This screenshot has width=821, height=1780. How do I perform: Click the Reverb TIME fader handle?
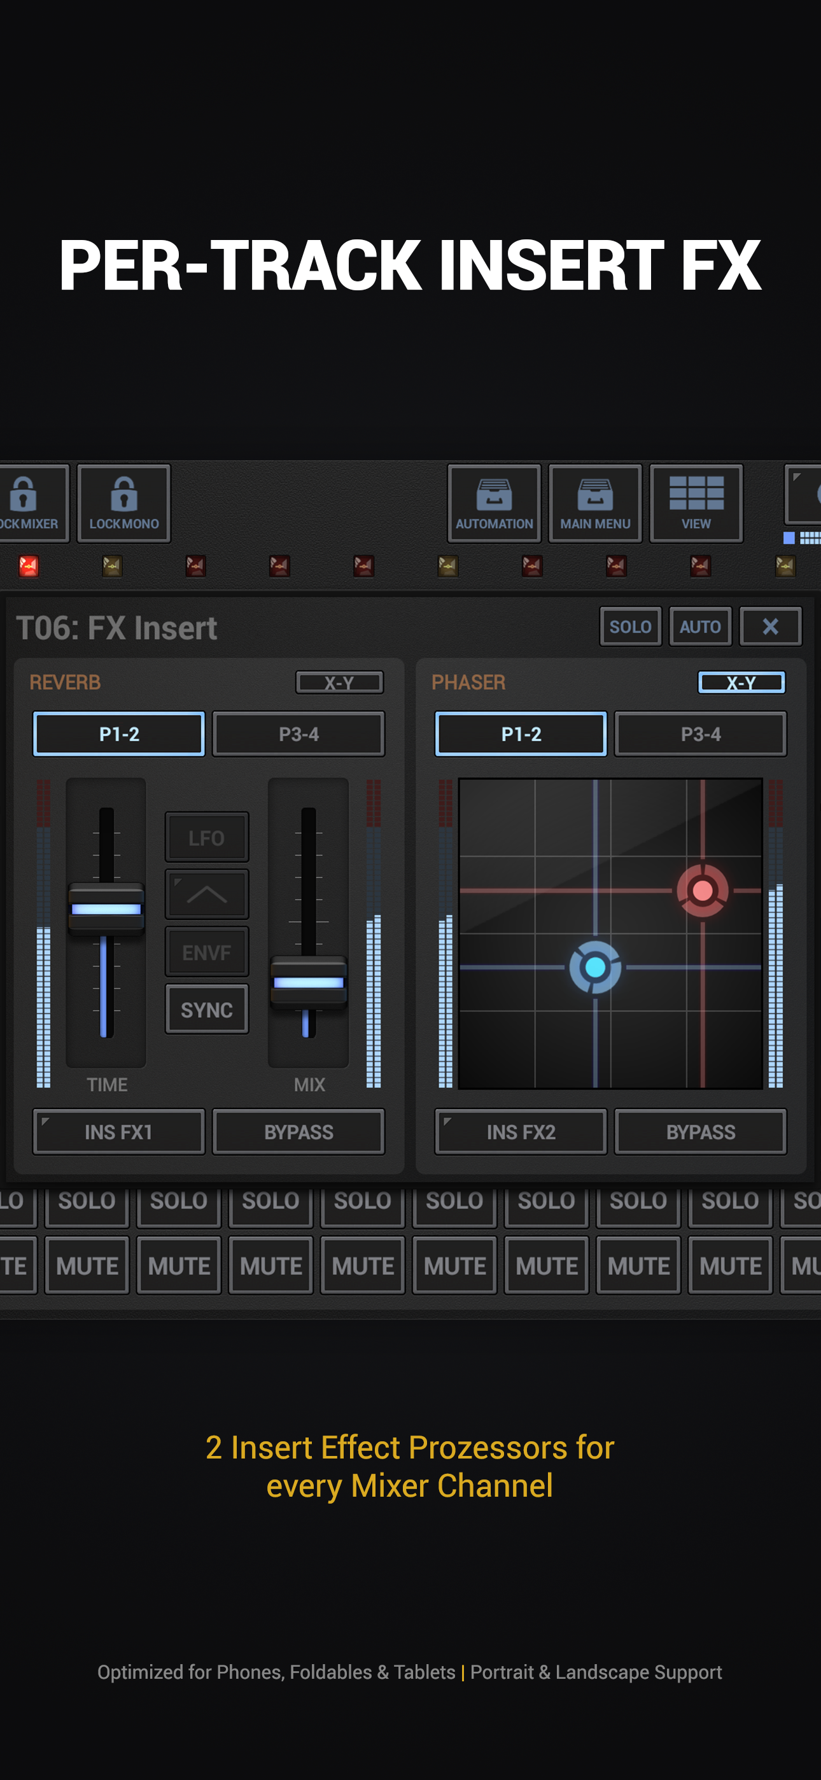tap(106, 908)
